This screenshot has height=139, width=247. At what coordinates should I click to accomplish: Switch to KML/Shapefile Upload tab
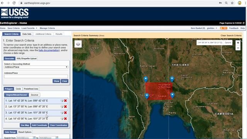click(27, 58)
